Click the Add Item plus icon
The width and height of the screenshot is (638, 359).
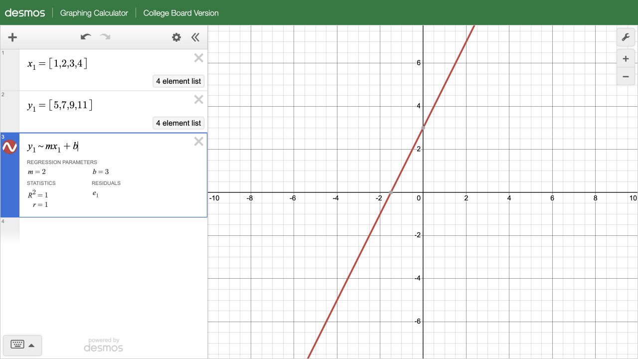click(12, 37)
